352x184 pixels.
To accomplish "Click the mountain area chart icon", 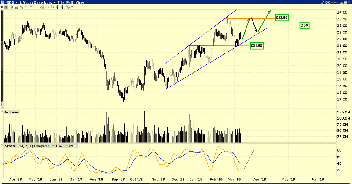I will (16, 7).
